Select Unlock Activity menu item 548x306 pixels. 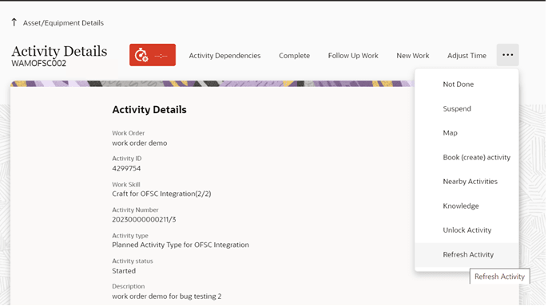[x=467, y=230]
